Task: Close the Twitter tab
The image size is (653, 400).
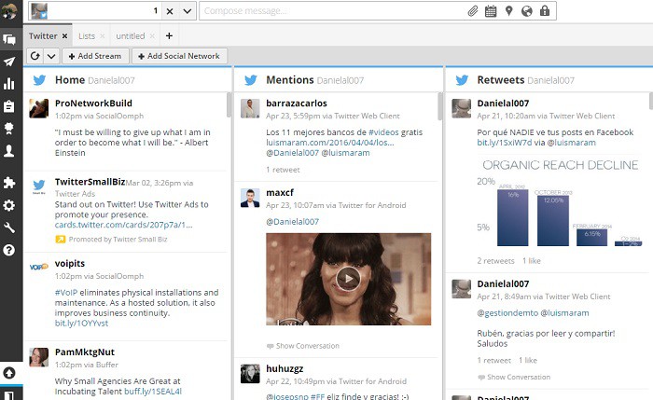Action: coord(65,36)
